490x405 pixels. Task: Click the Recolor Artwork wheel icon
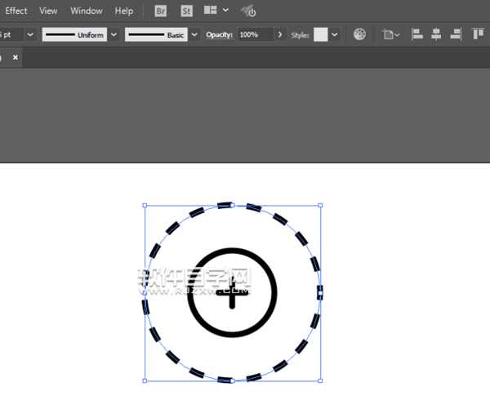pyautogui.click(x=360, y=35)
